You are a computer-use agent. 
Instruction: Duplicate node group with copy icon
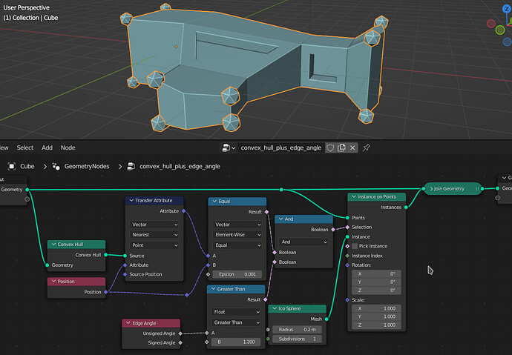(341, 147)
